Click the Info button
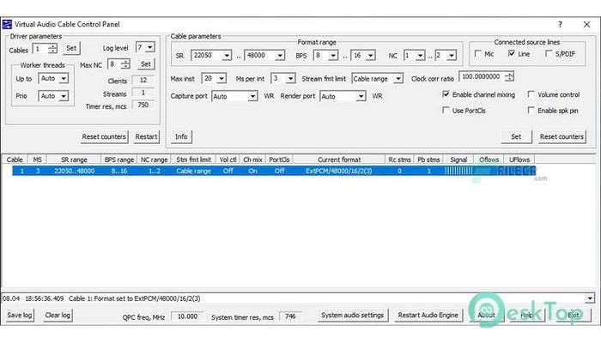Screen dimensions: 601x343 (181, 136)
